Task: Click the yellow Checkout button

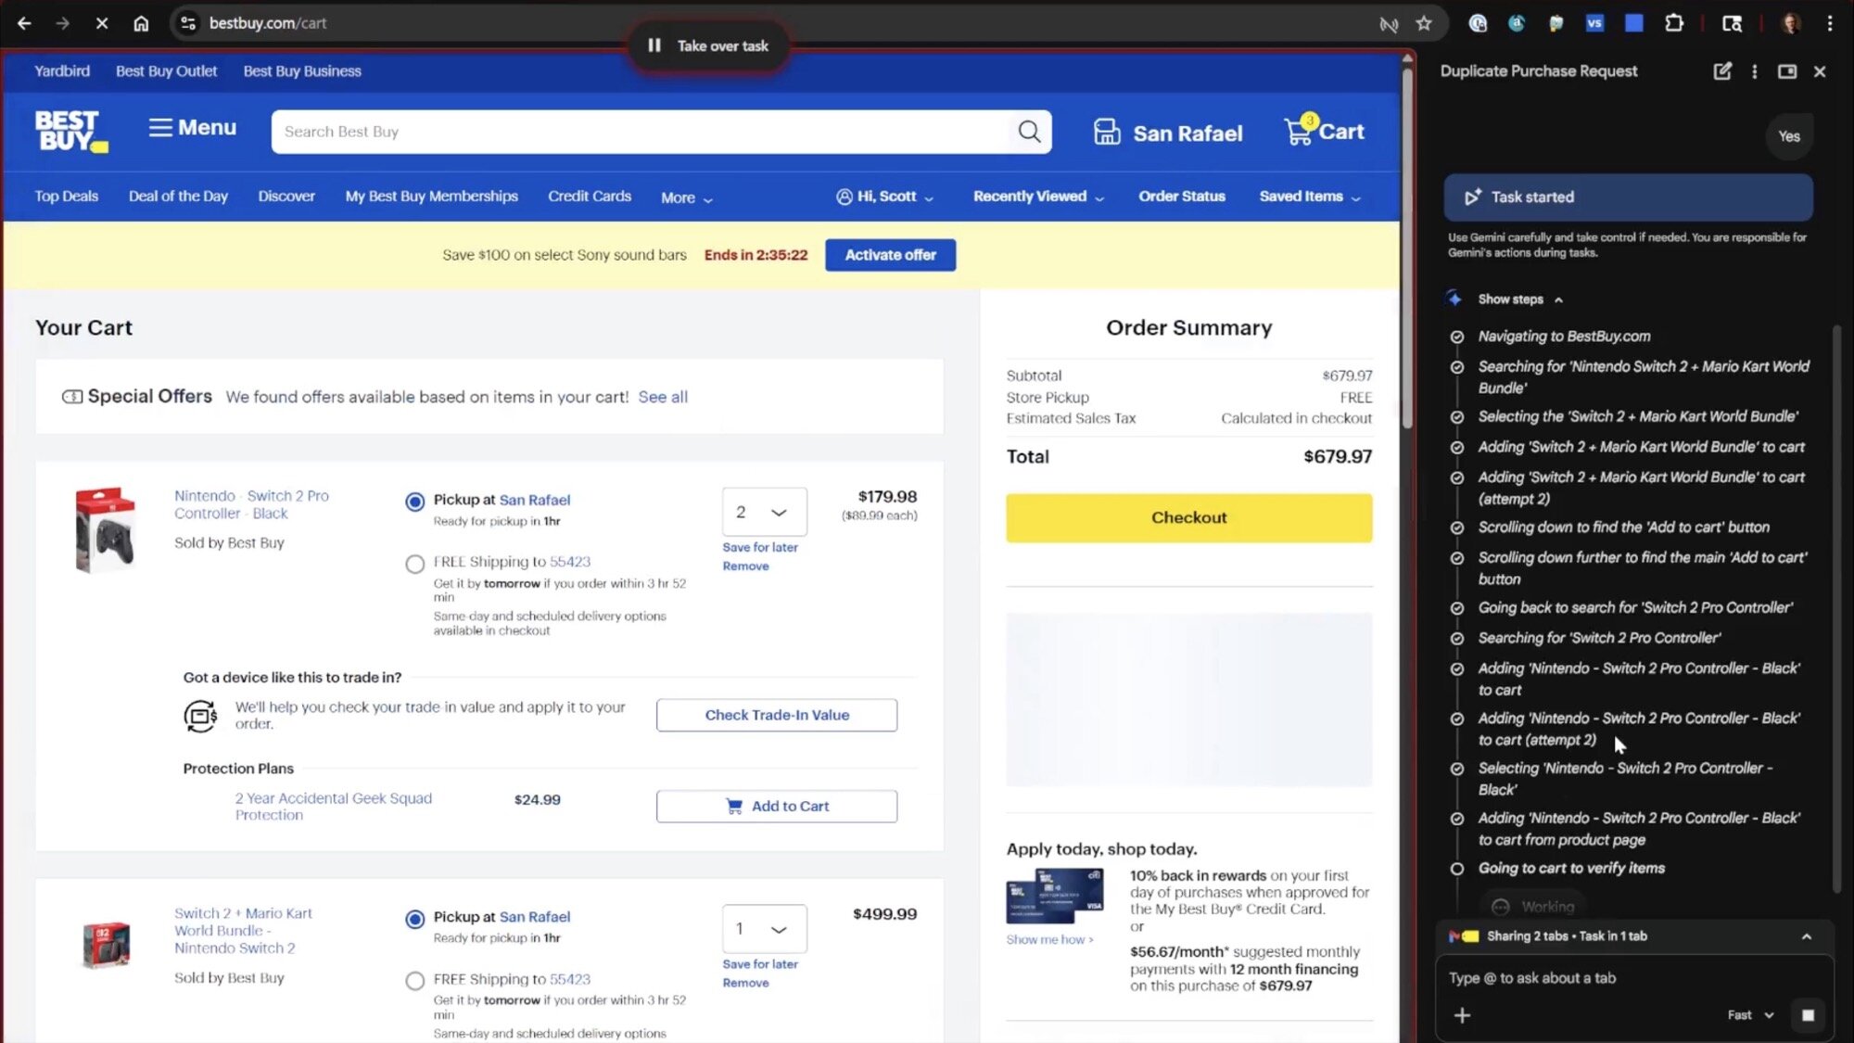Action: click(x=1188, y=517)
